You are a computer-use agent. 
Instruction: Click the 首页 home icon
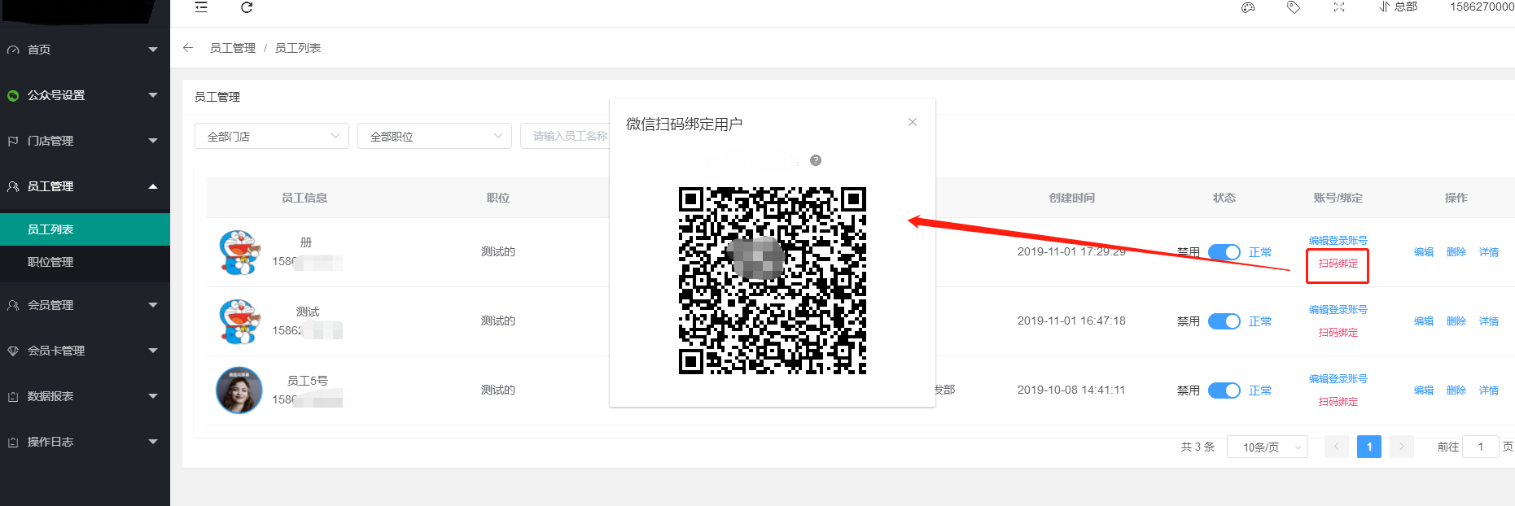[13, 50]
